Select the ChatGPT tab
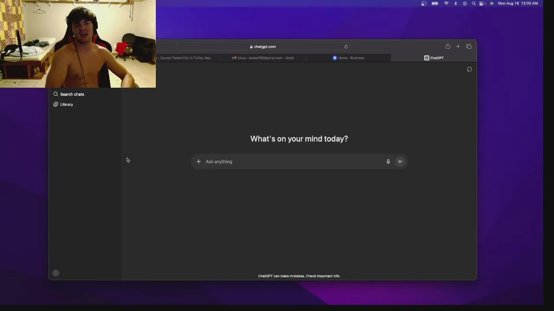The image size is (554, 311). 434,58
